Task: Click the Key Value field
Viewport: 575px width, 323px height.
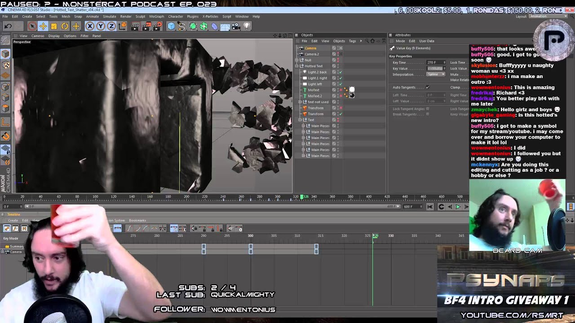Action: click(436, 69)
